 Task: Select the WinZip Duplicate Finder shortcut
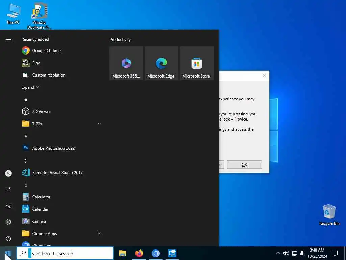[x=39, y=16]
